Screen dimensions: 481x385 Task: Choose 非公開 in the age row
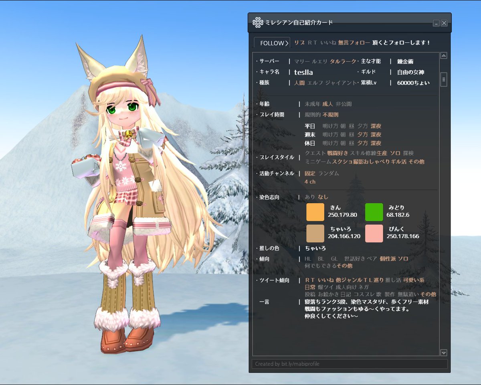pos(344,104)
